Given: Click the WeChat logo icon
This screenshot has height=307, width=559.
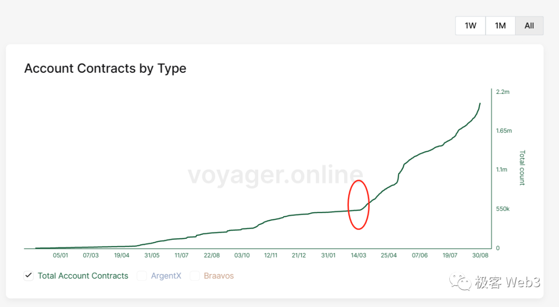Looking at the screenshot, I should 460,282.
